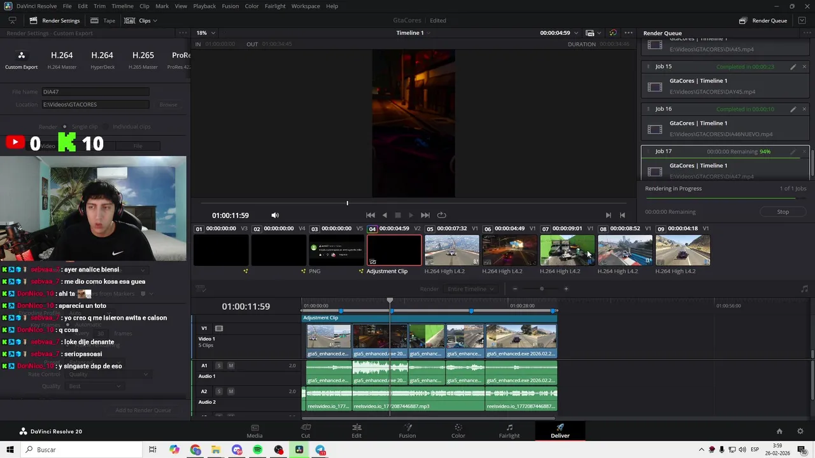Open the Timeline 1 selector dropdown
This screenshot has width=815, height=458.
coord(414,33)
